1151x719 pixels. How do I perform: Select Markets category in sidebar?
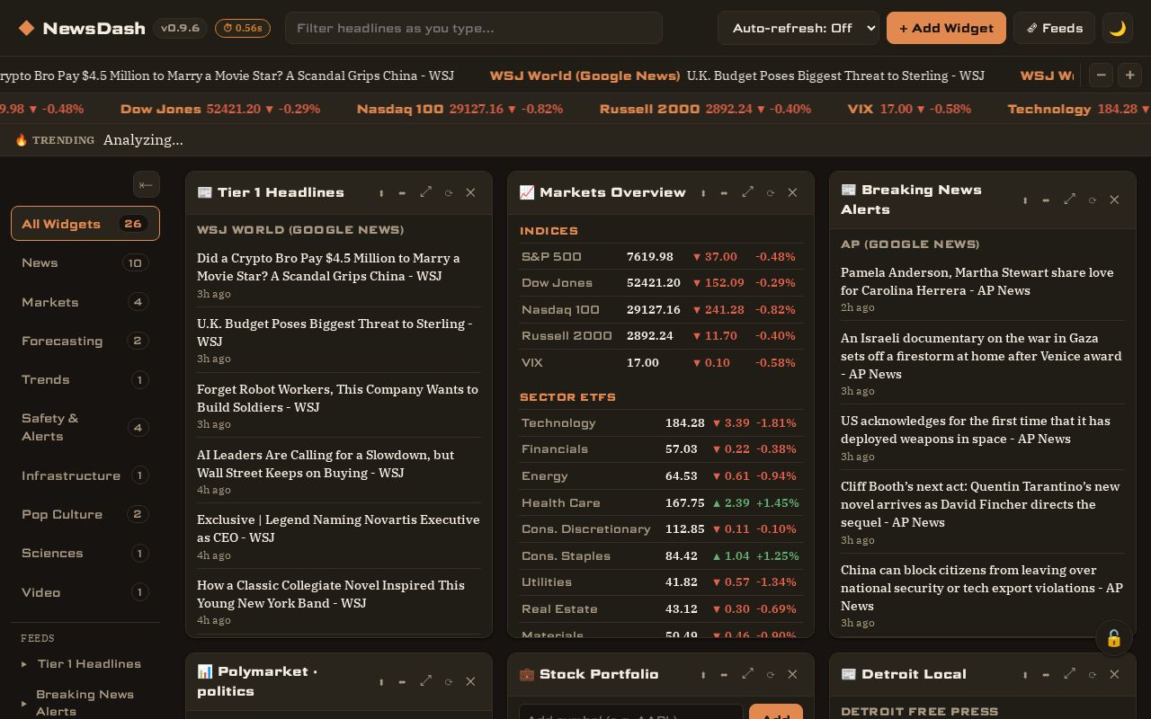(x=85, y=302)
